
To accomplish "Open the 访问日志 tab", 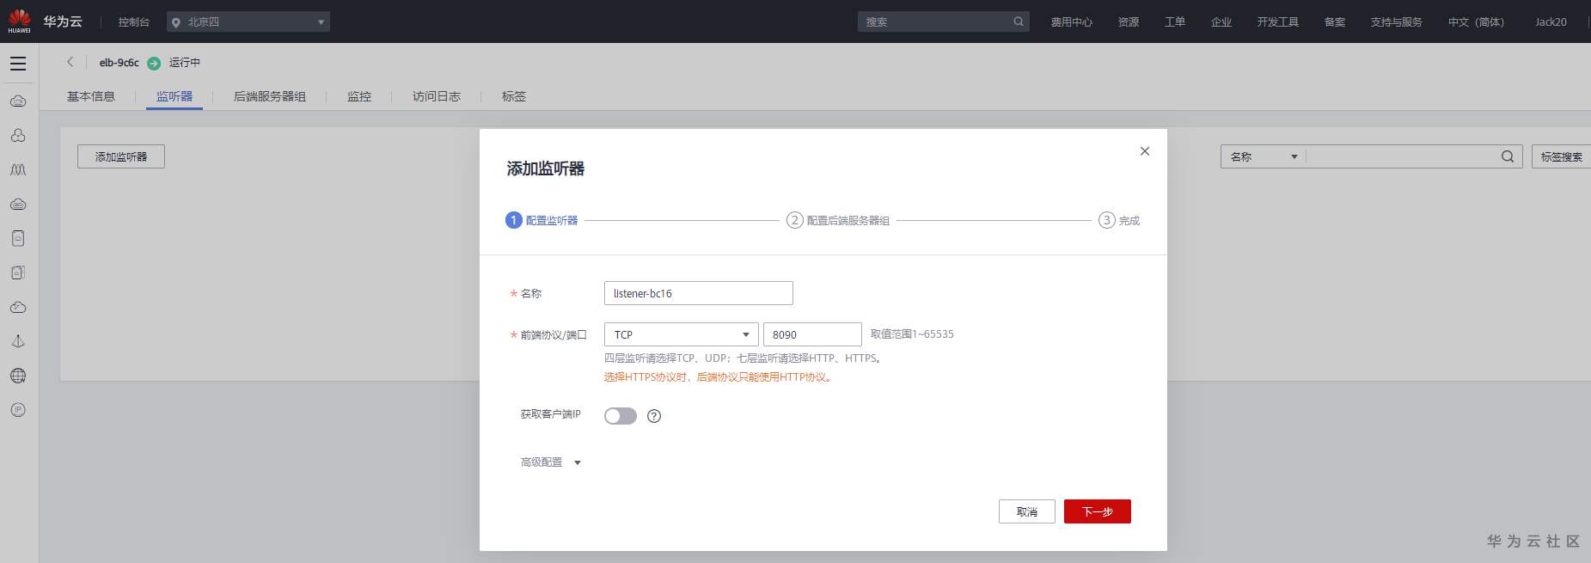I will point(437,96).
